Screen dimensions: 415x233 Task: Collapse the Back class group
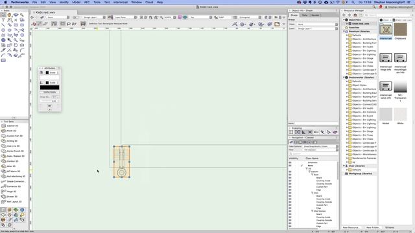click(x=312, y=175)
